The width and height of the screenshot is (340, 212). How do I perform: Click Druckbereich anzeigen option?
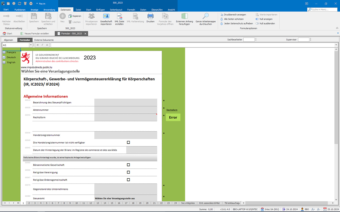pyautogui.click(x=235, y=14)
